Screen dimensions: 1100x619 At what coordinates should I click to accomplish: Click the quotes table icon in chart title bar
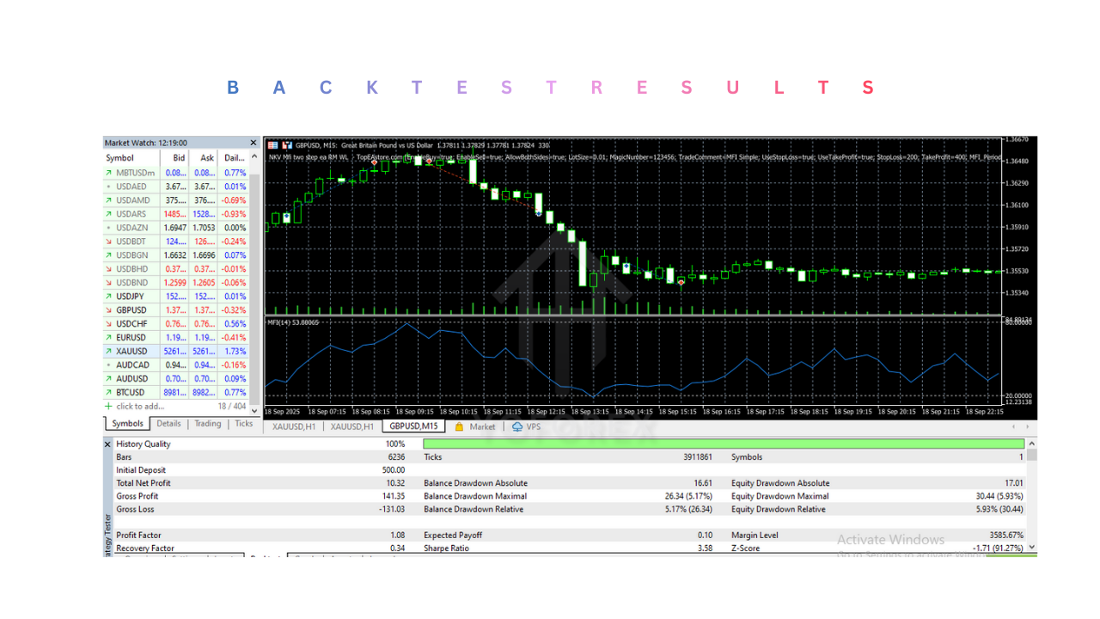(x=272, y=144)
